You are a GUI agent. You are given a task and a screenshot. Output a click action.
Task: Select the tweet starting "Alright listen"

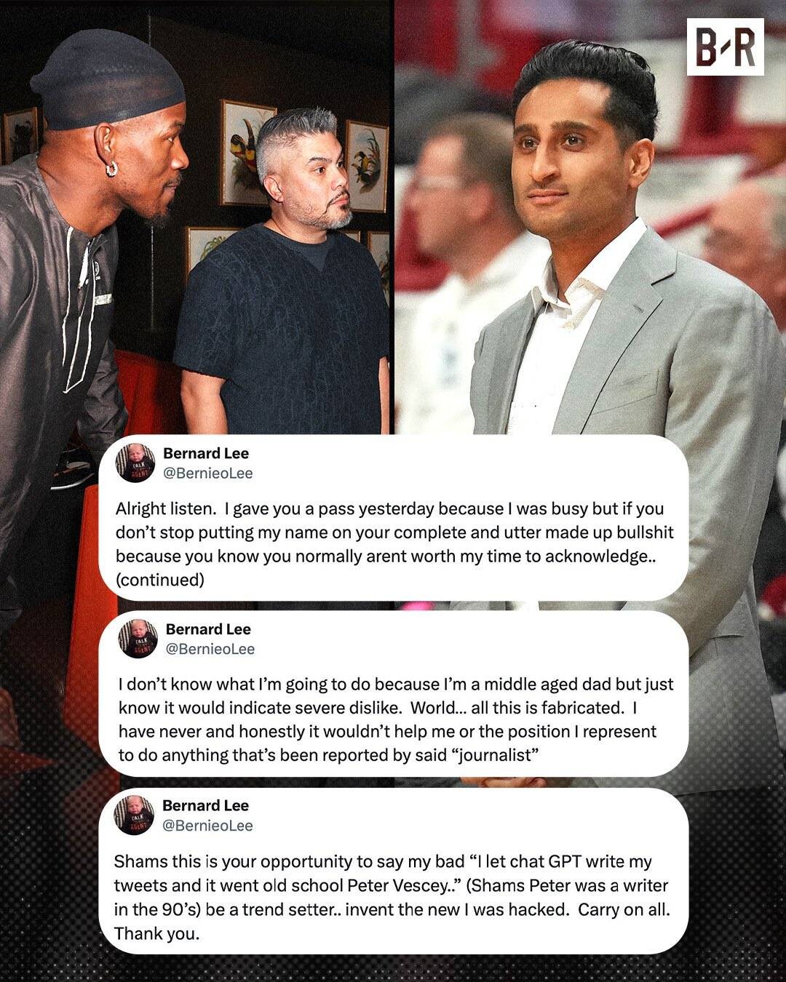(394, 518)
